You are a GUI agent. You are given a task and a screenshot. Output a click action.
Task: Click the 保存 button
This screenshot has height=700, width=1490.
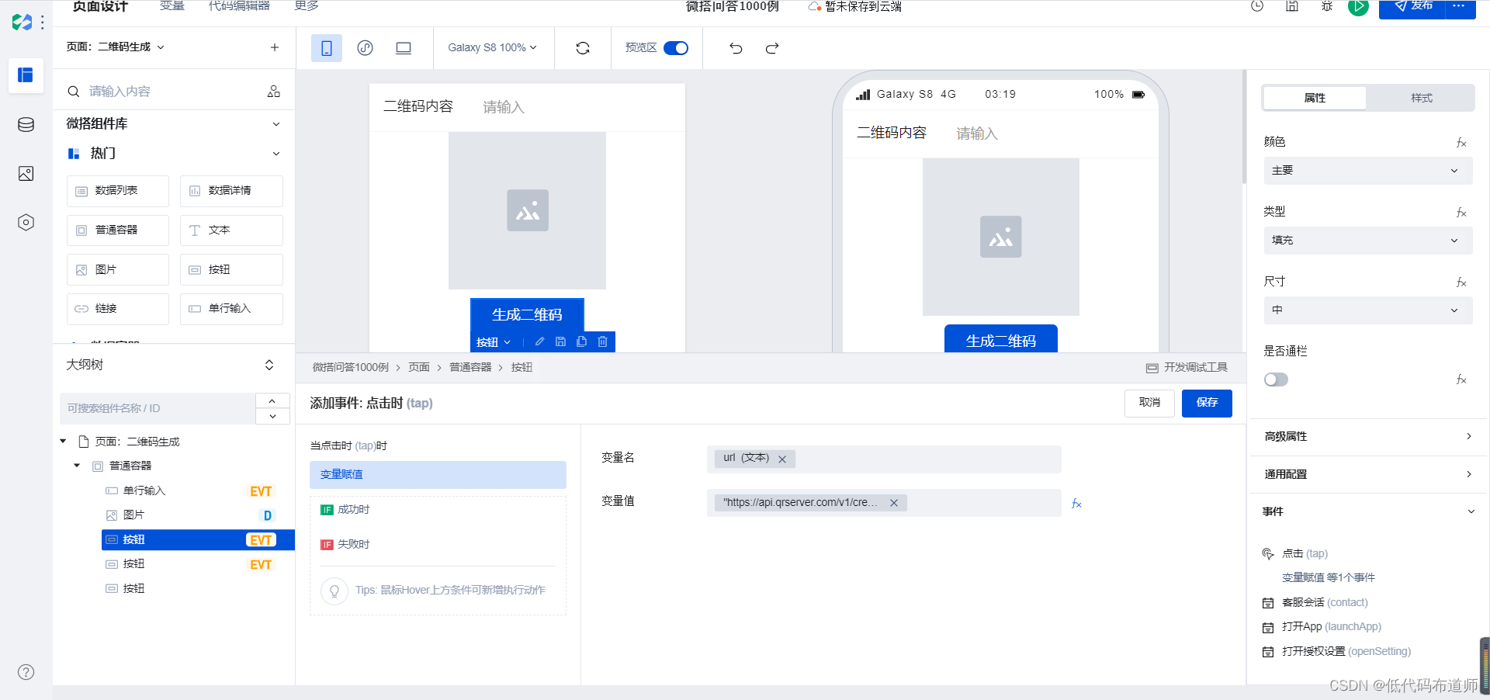[1207, 403]
